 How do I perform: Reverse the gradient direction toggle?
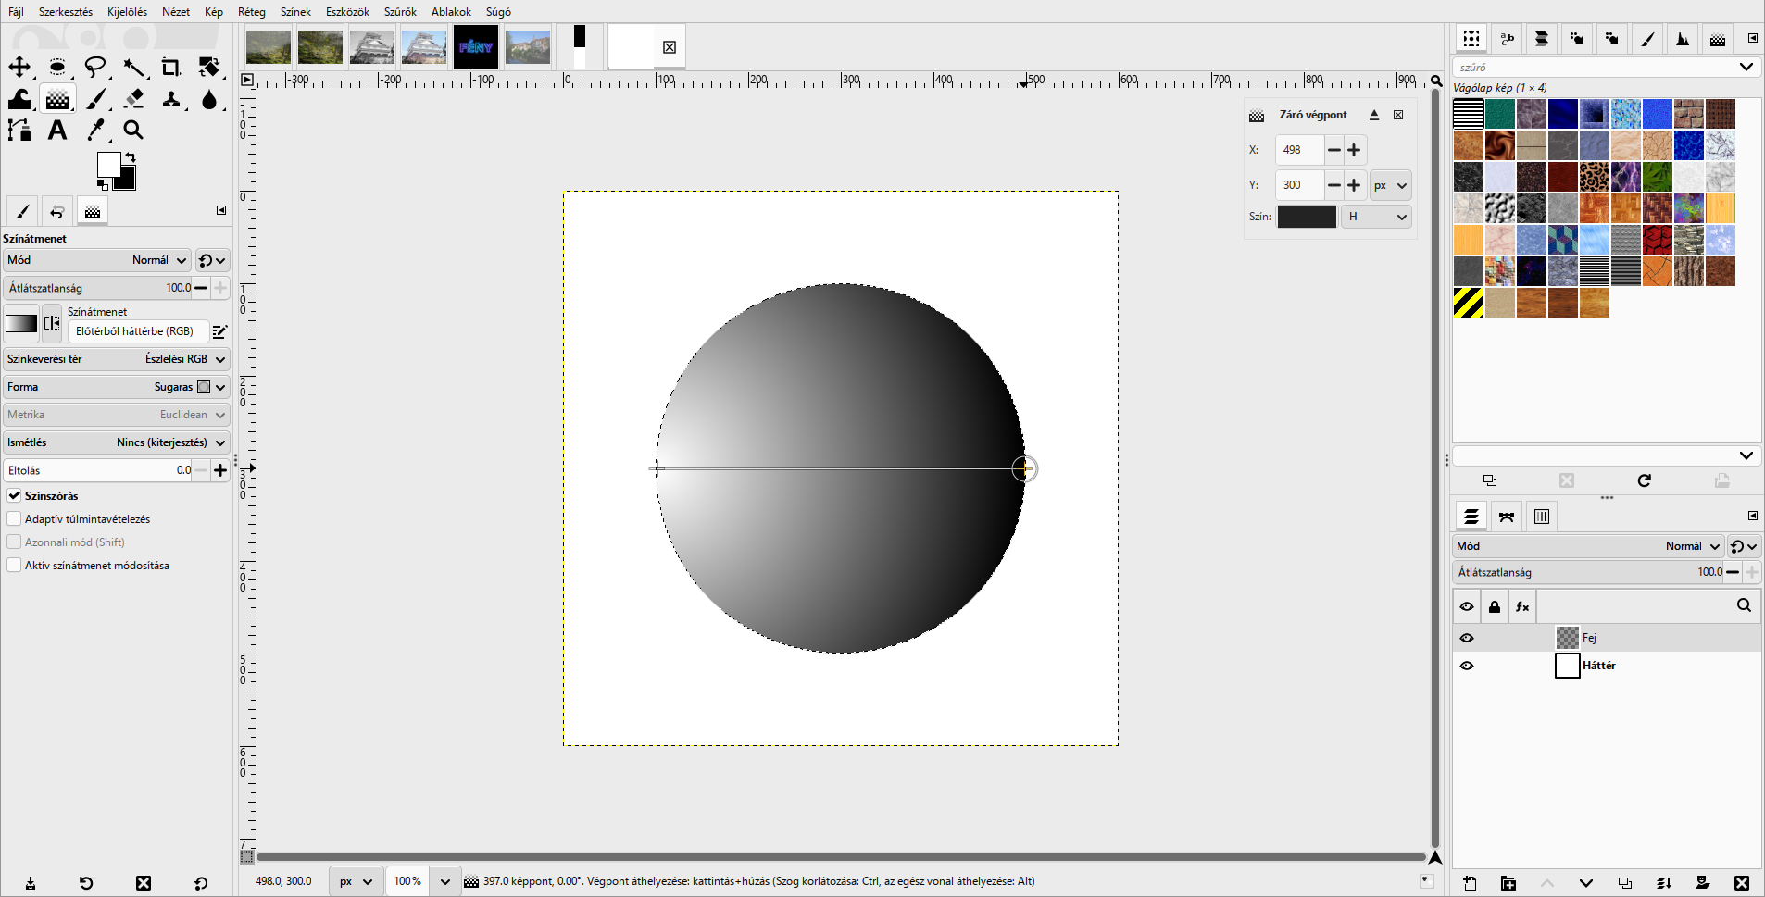pos(52,323)
